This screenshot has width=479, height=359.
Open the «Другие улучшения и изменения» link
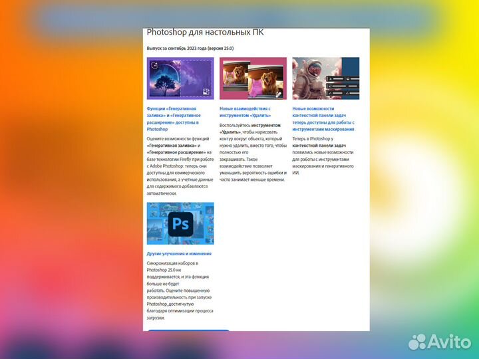tap(179, 253)
